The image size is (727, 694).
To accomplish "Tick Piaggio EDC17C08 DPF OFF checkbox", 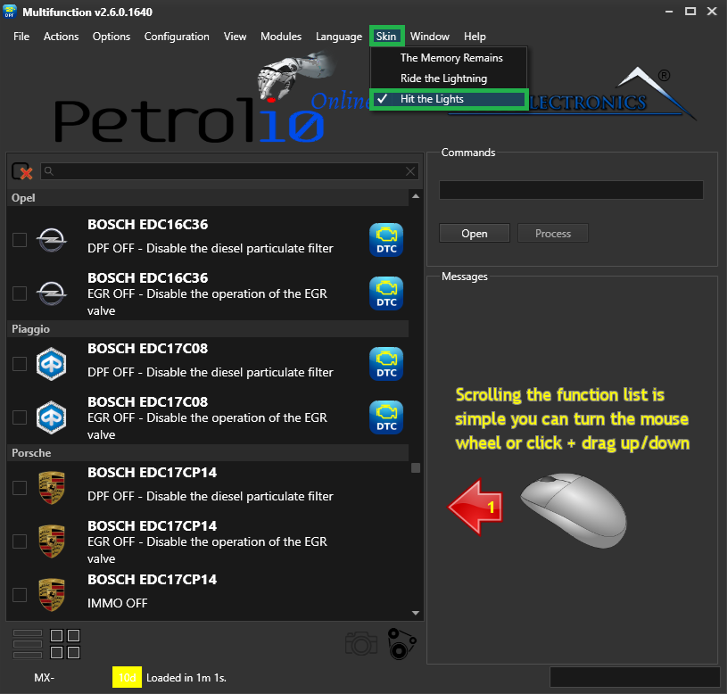I will (20, 364).
